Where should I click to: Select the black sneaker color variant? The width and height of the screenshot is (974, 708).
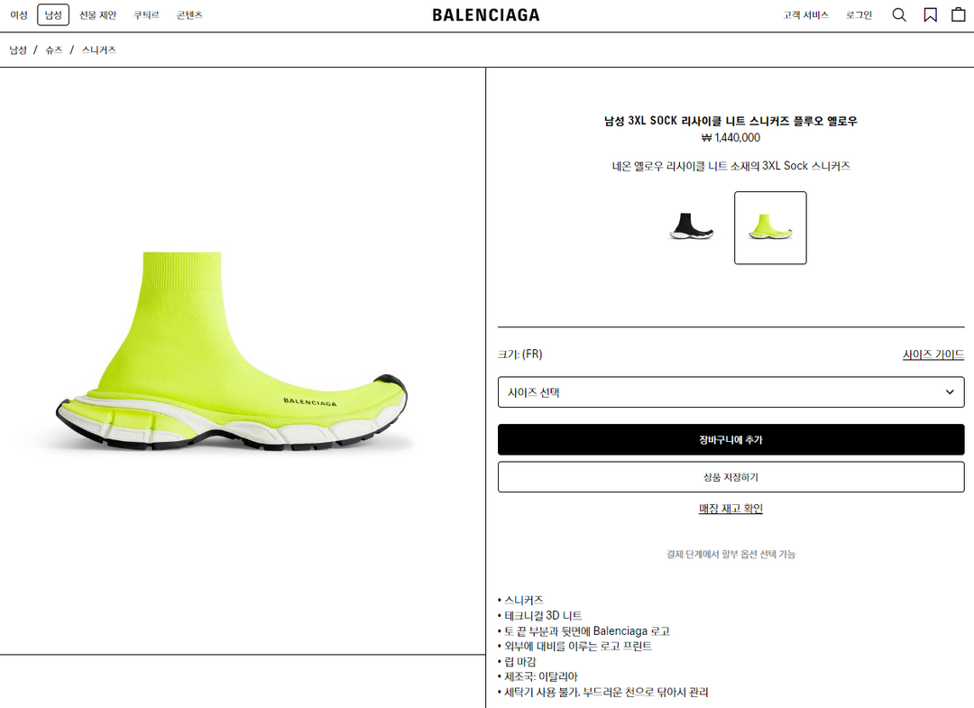692,226
